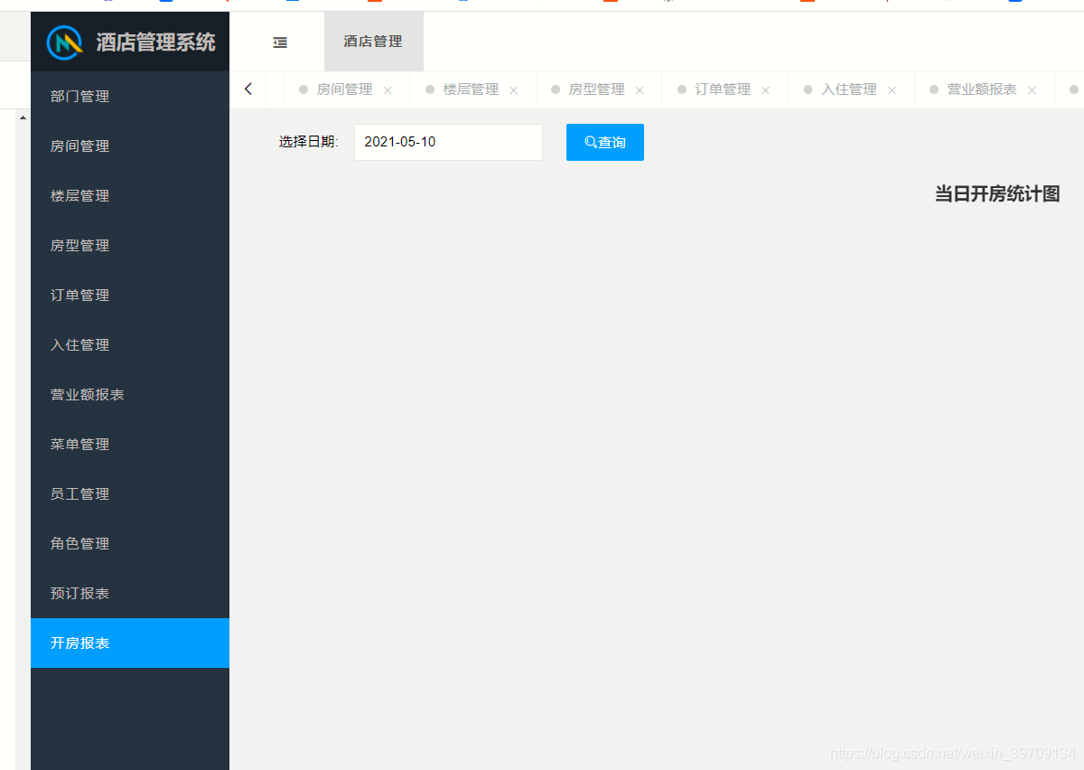Close the 营业额报表 tab
Image resolution: width=1084 pixels, height=770 pixels.
[1032, 90]
